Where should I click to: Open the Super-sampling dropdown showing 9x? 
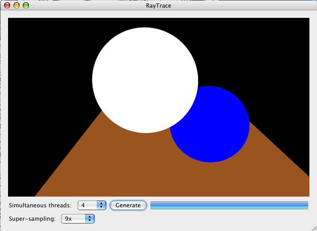click(78, 218)
